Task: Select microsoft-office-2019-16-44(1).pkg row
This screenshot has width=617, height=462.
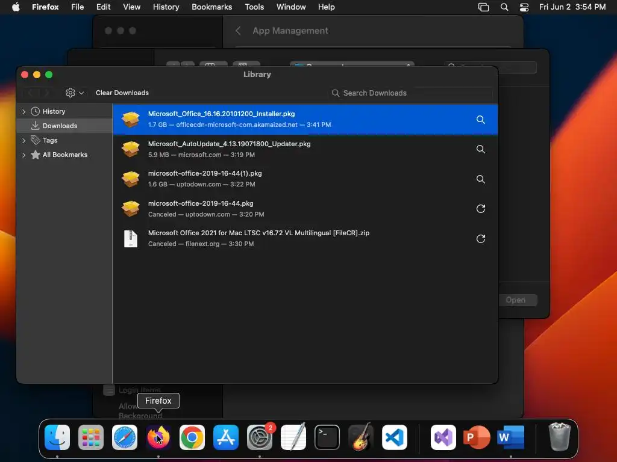Action: pos(305,179)
